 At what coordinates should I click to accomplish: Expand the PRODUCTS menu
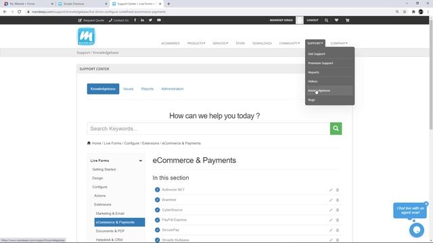(x=196, y=43)
